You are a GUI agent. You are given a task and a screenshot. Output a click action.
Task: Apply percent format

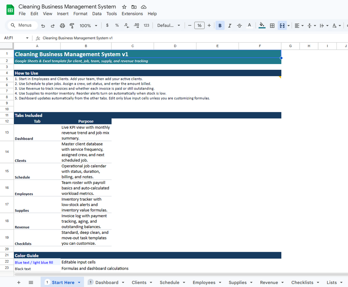tap(117, 25)
